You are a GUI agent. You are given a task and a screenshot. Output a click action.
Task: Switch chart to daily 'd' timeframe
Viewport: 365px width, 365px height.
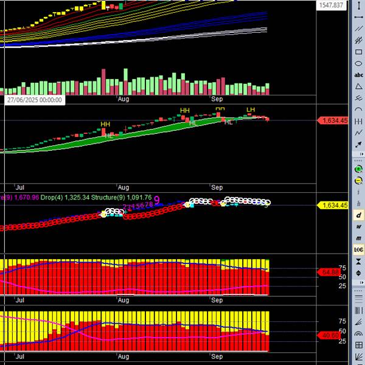point(358,215)
